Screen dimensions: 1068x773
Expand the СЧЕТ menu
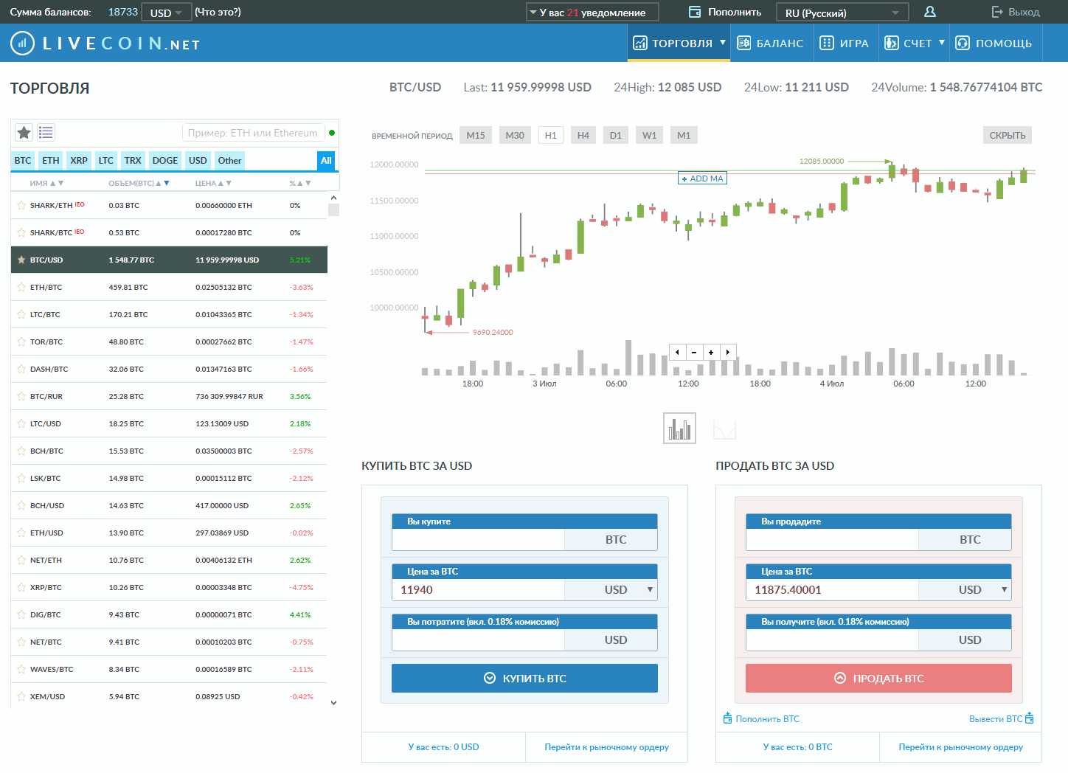[x=915, y=43]
